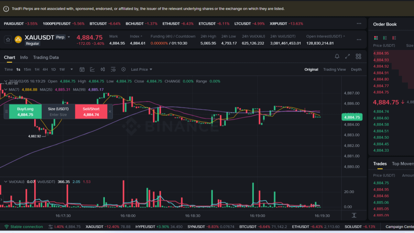Select the candlestick chart style icon
The image size is (414, 233).
point(103,69)
